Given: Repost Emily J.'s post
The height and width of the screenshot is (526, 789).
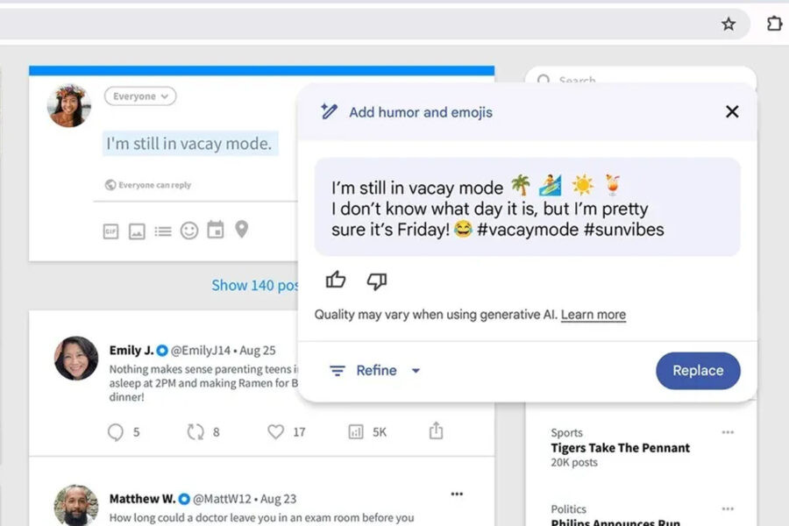Looking at the screenshot, I should click(195, 432).
